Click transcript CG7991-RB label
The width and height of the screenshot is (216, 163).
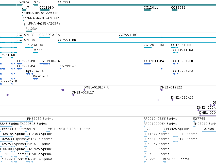click(67, 40)
